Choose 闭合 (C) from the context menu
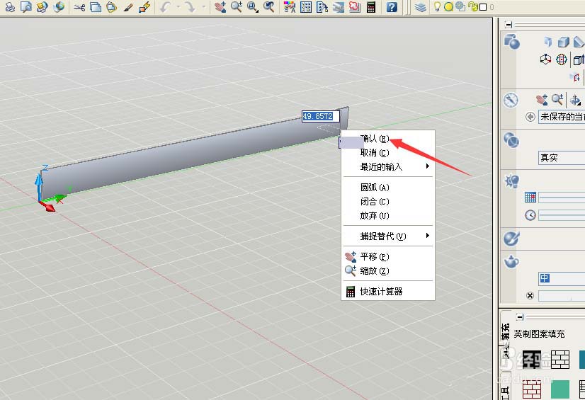 [388, 201]
